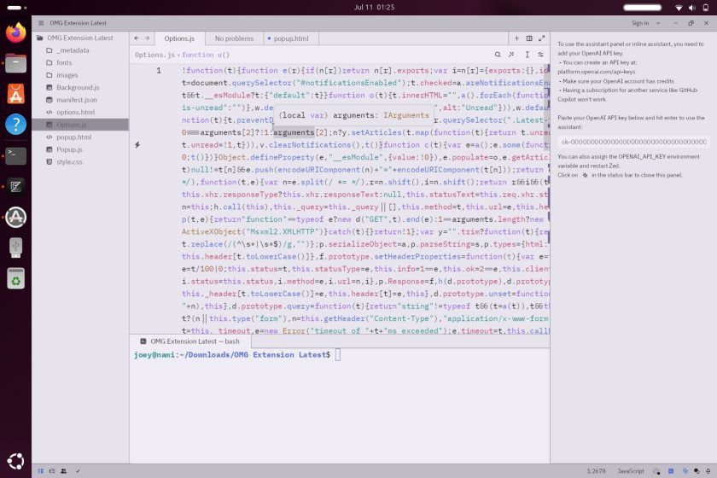Click the split pane icon
This screenshot has height=478, width=717.
click(529, 38)
